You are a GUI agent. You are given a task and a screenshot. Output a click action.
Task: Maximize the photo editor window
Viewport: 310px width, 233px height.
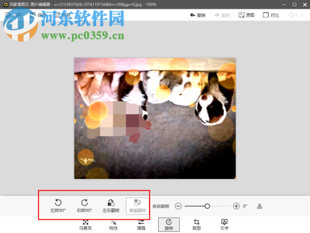click(x=294, y=4)
